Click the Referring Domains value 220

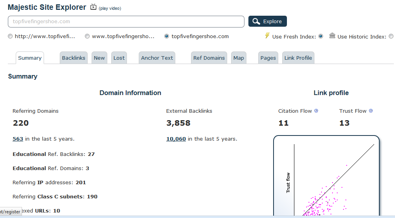pos(21,123)
